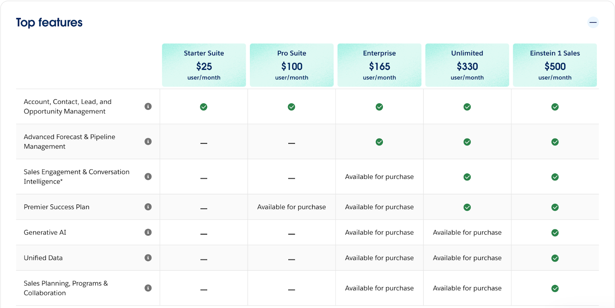This screenshot has width=615, height=308.
Task: Open info icon for Premier Success Plan
Action: (148, 207)
